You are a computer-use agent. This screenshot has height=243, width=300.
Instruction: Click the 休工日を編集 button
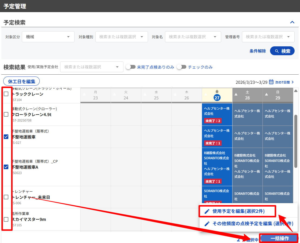click(x=22, y=81)
